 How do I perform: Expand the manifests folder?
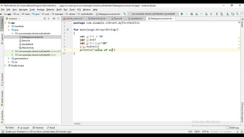coord(9,26)
